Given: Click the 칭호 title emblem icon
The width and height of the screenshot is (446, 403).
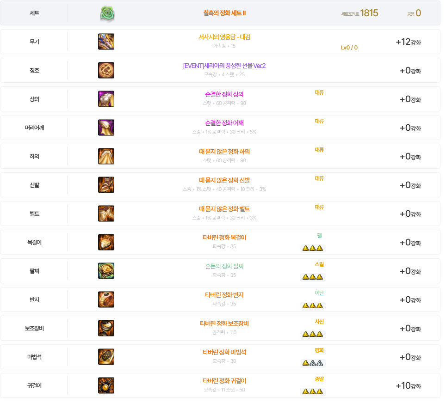Looking at the screenshot, I should coord(106,70).
